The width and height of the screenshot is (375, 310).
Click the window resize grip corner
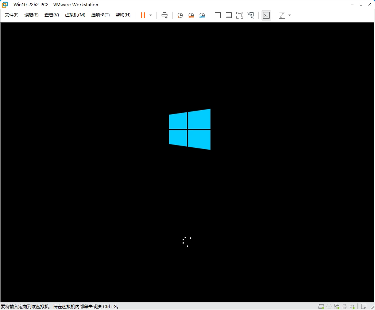(x=372, y=307)
